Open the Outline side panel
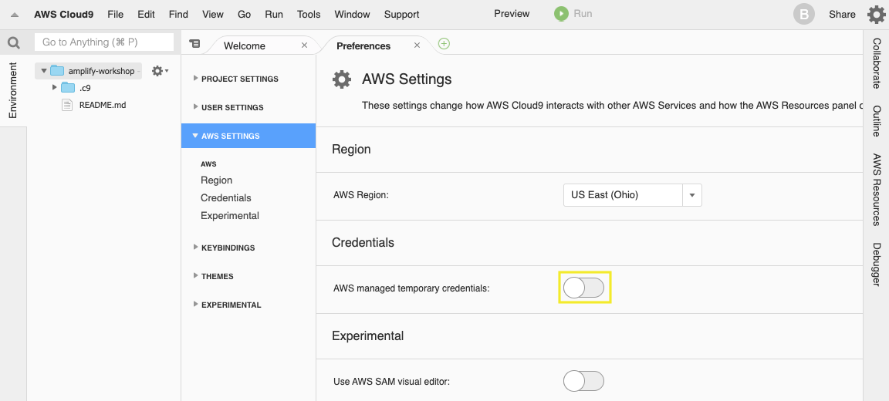 [877, 120]
